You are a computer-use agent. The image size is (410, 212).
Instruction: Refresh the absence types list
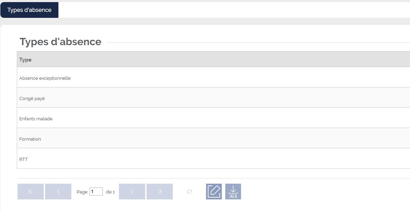(190, 192)
